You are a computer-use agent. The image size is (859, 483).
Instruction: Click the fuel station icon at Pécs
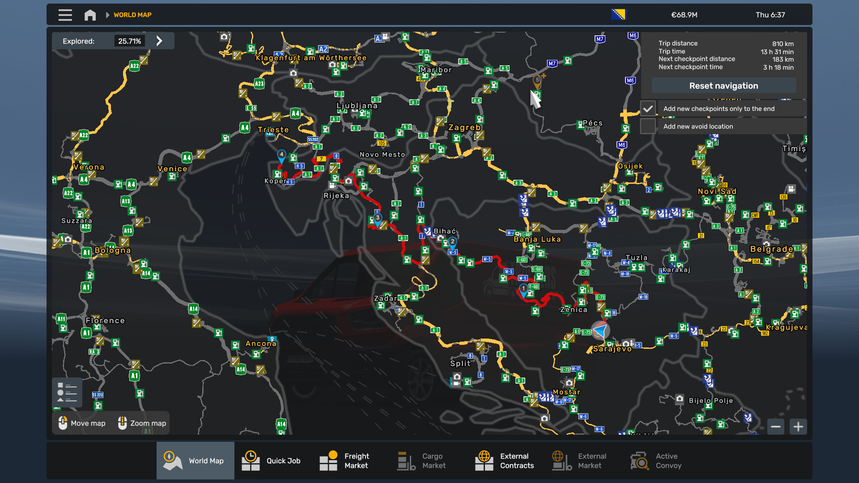580,125
